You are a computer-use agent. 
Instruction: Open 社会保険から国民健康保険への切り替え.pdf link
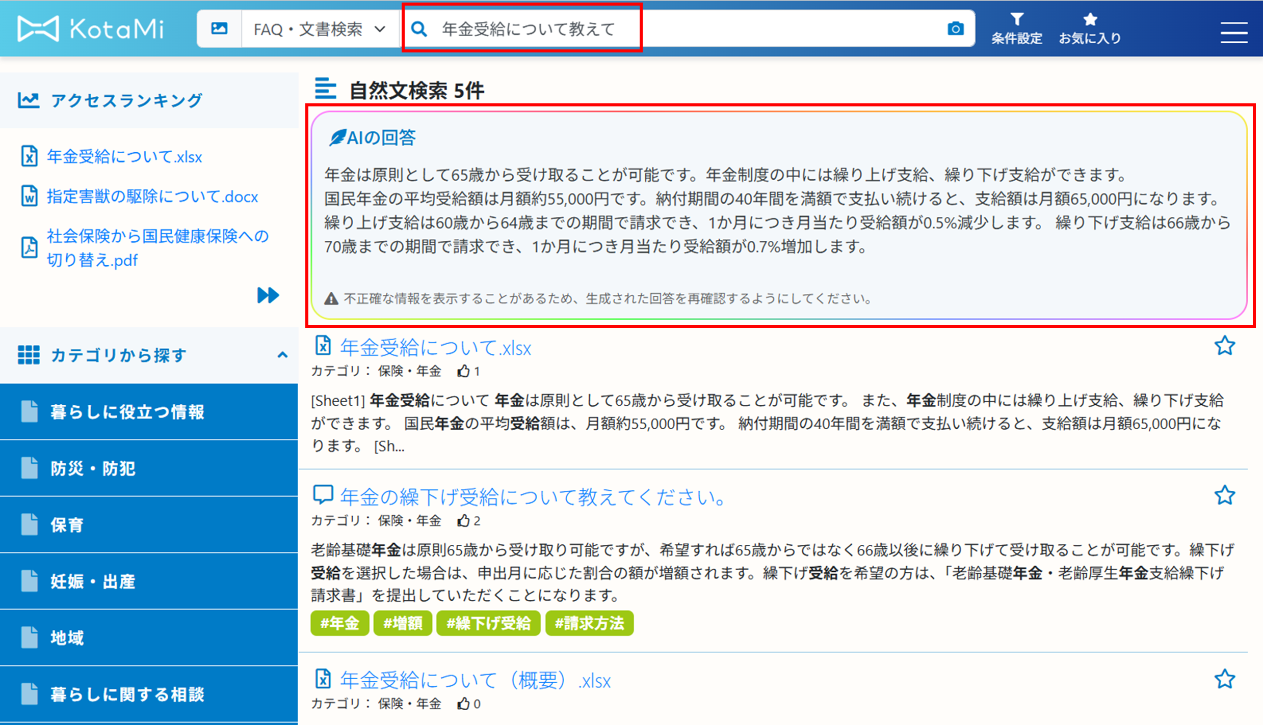[157, 248]
